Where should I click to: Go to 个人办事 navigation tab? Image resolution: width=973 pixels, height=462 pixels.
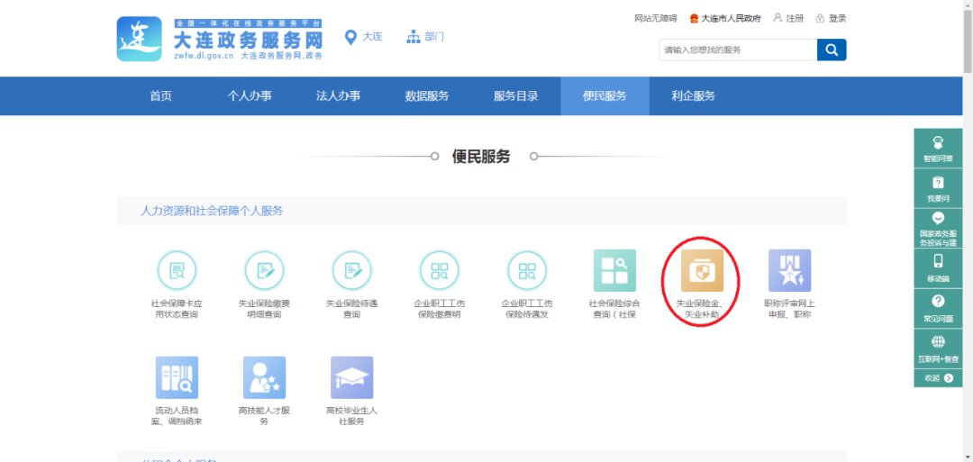[x=250, y=96]
